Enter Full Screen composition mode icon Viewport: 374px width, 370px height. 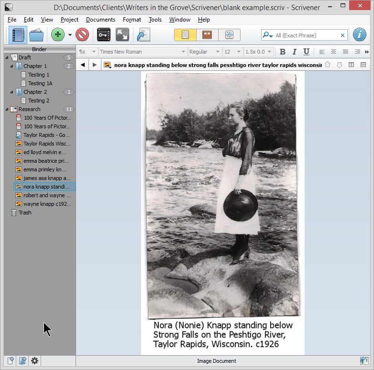[122, 35]
